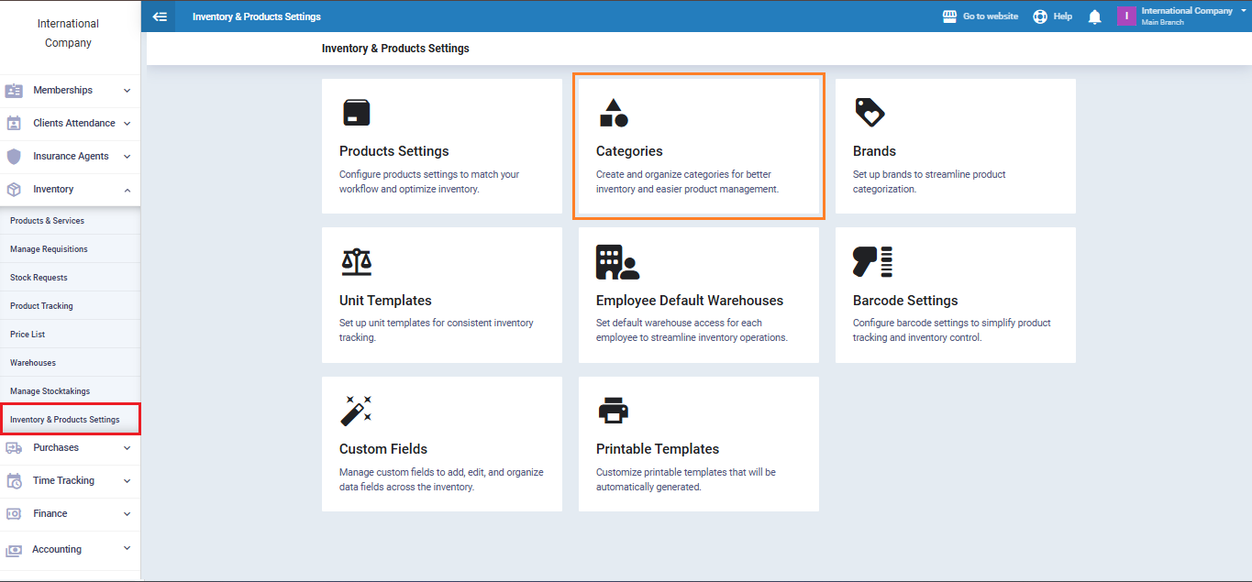The height and width of the screenshot is (582, 1252).
Task: Expand the Accounting sidebar menu
Action: (70, 549)
